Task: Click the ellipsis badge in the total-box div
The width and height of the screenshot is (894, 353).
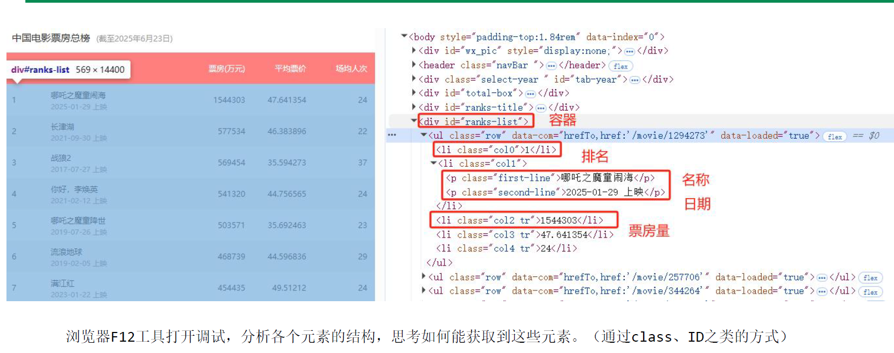Action: tap(530, 94)
